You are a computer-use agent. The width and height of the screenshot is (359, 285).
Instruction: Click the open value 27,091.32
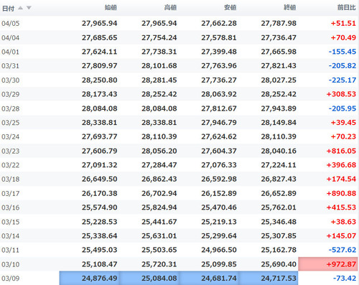pos(99,165)
